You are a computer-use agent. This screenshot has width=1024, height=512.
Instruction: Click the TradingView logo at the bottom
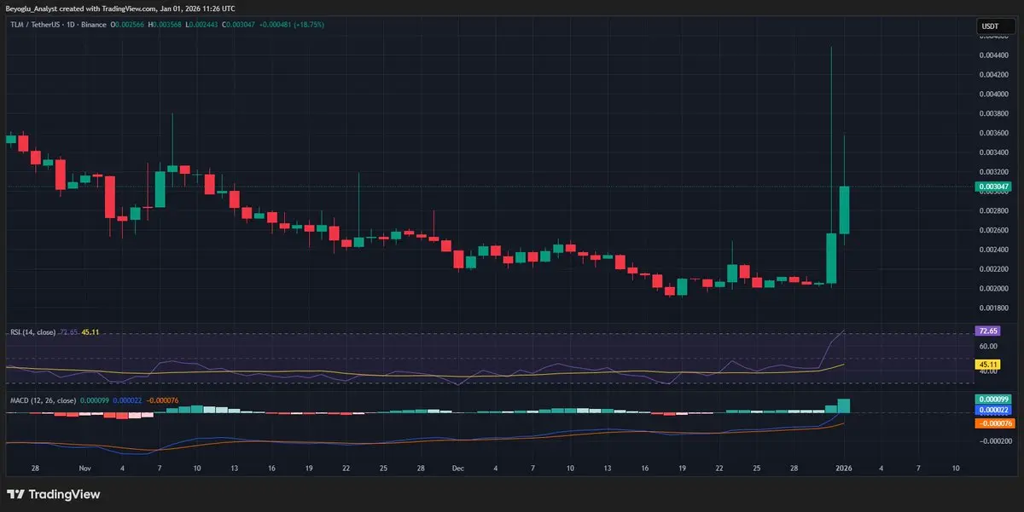click(x=53, y=494)
